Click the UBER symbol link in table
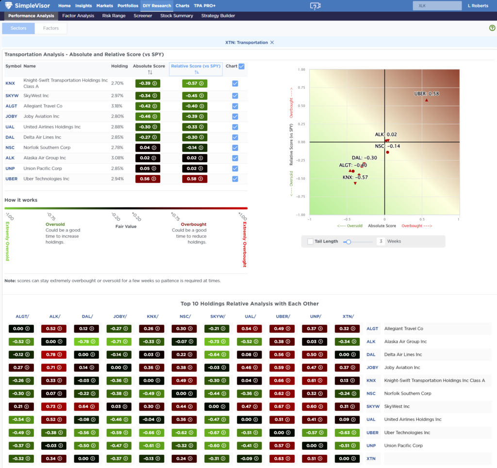Viewport: 497px width, 468px height. (12, 179)
